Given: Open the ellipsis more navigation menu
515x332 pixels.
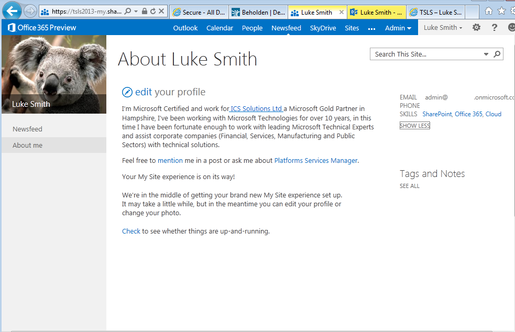Looking at the screenshot, I should pos(372,28).
